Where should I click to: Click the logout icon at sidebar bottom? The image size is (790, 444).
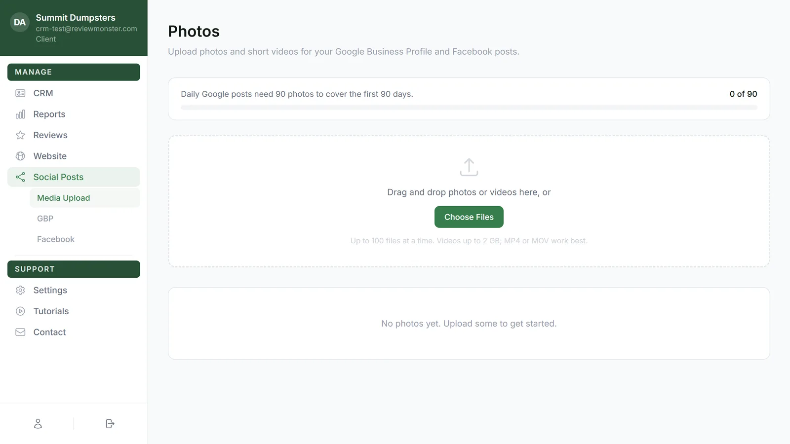[x=110, y=424]
